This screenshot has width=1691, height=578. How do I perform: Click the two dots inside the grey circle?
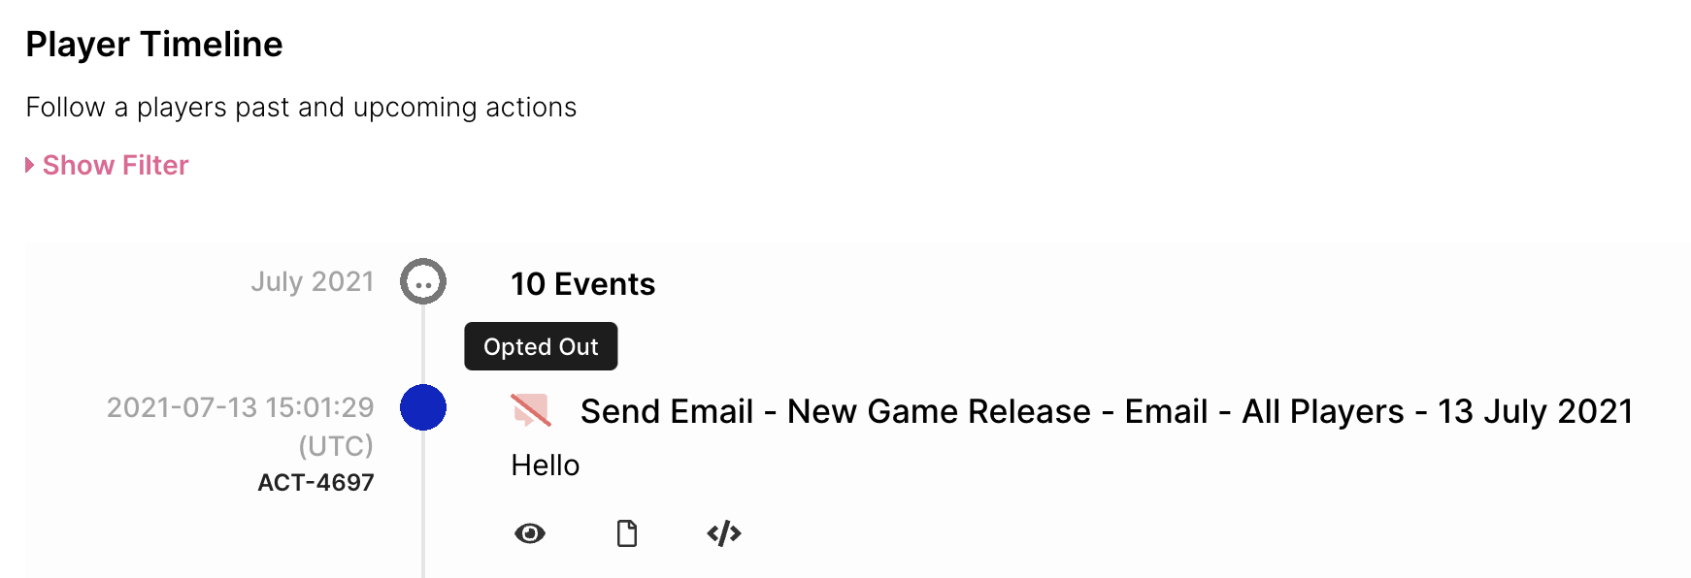tap(423, 285)
